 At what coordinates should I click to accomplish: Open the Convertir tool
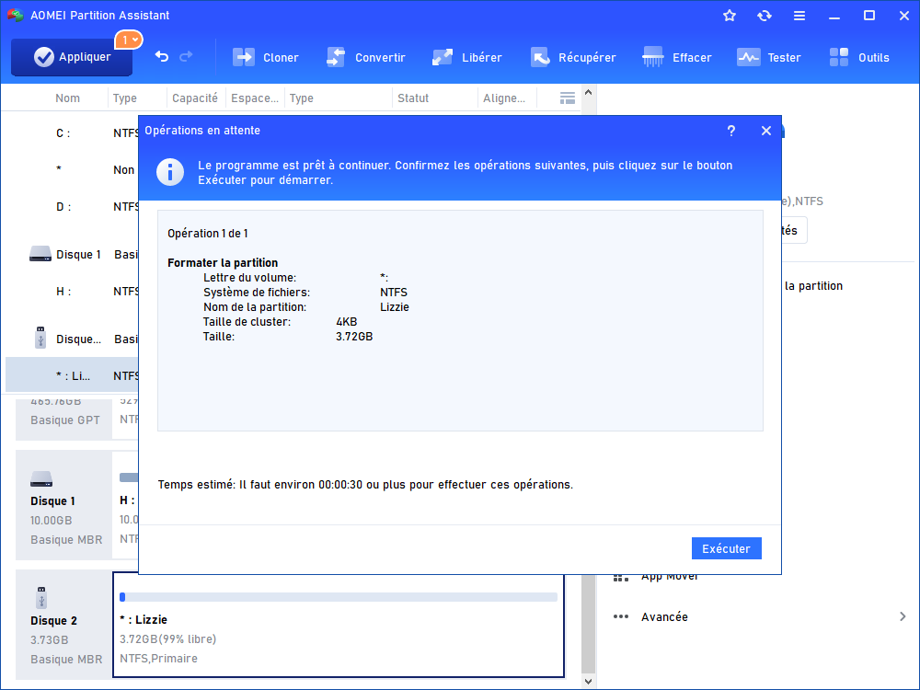pos(366,56)
